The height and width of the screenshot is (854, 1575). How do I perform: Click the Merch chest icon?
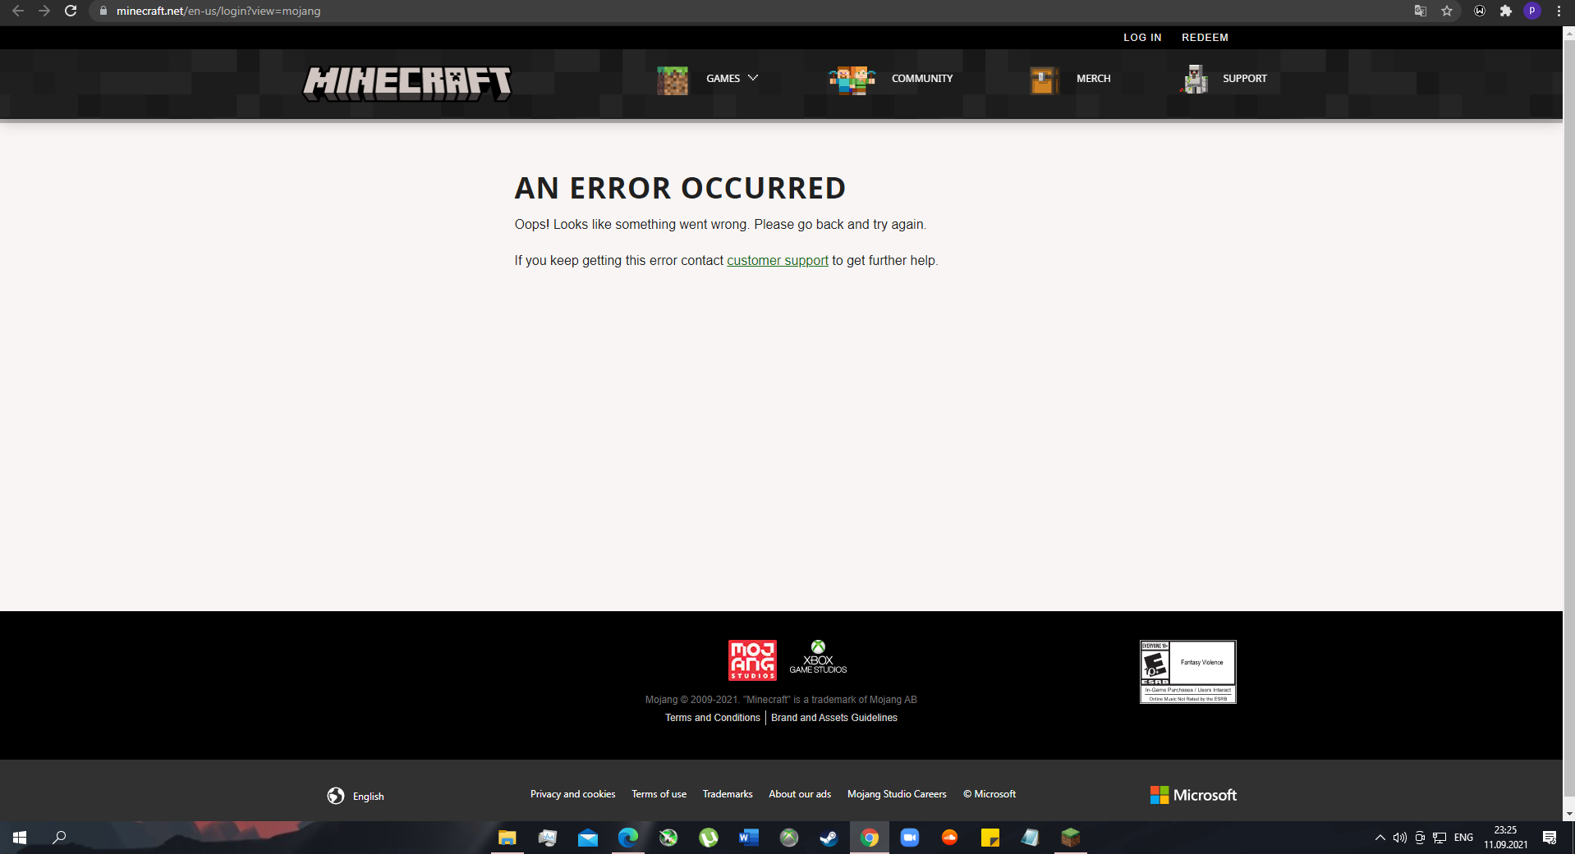click(1044, 80)
